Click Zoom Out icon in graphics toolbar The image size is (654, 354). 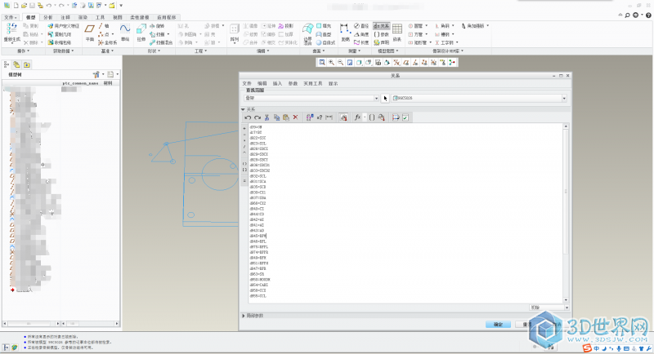[340, 62]
